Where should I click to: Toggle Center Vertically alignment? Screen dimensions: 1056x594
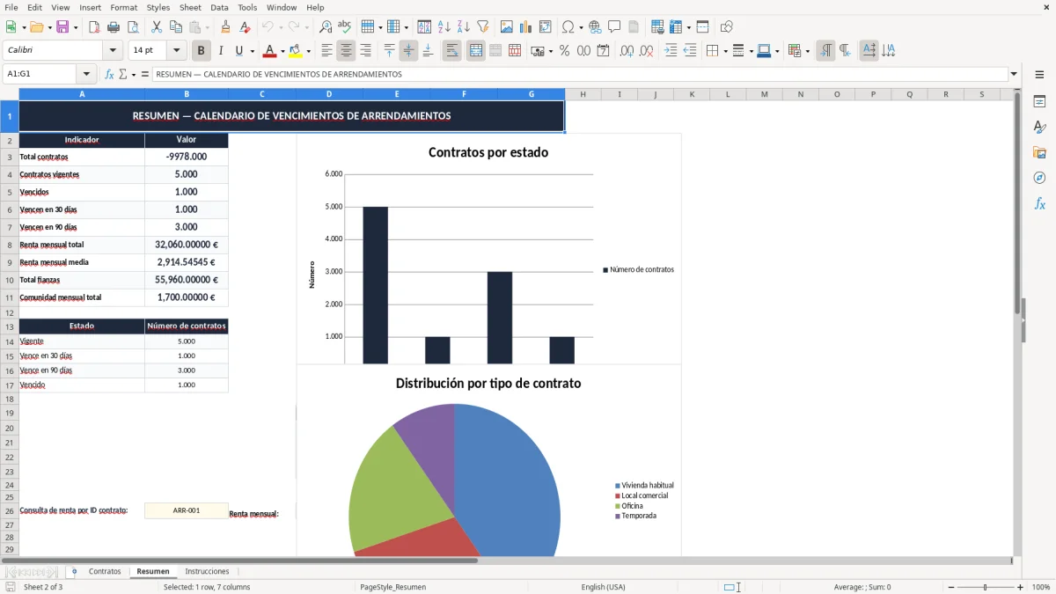tap(408, 51)
